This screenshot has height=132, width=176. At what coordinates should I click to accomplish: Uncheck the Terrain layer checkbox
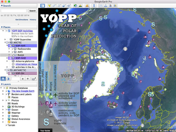coord(6,125)
